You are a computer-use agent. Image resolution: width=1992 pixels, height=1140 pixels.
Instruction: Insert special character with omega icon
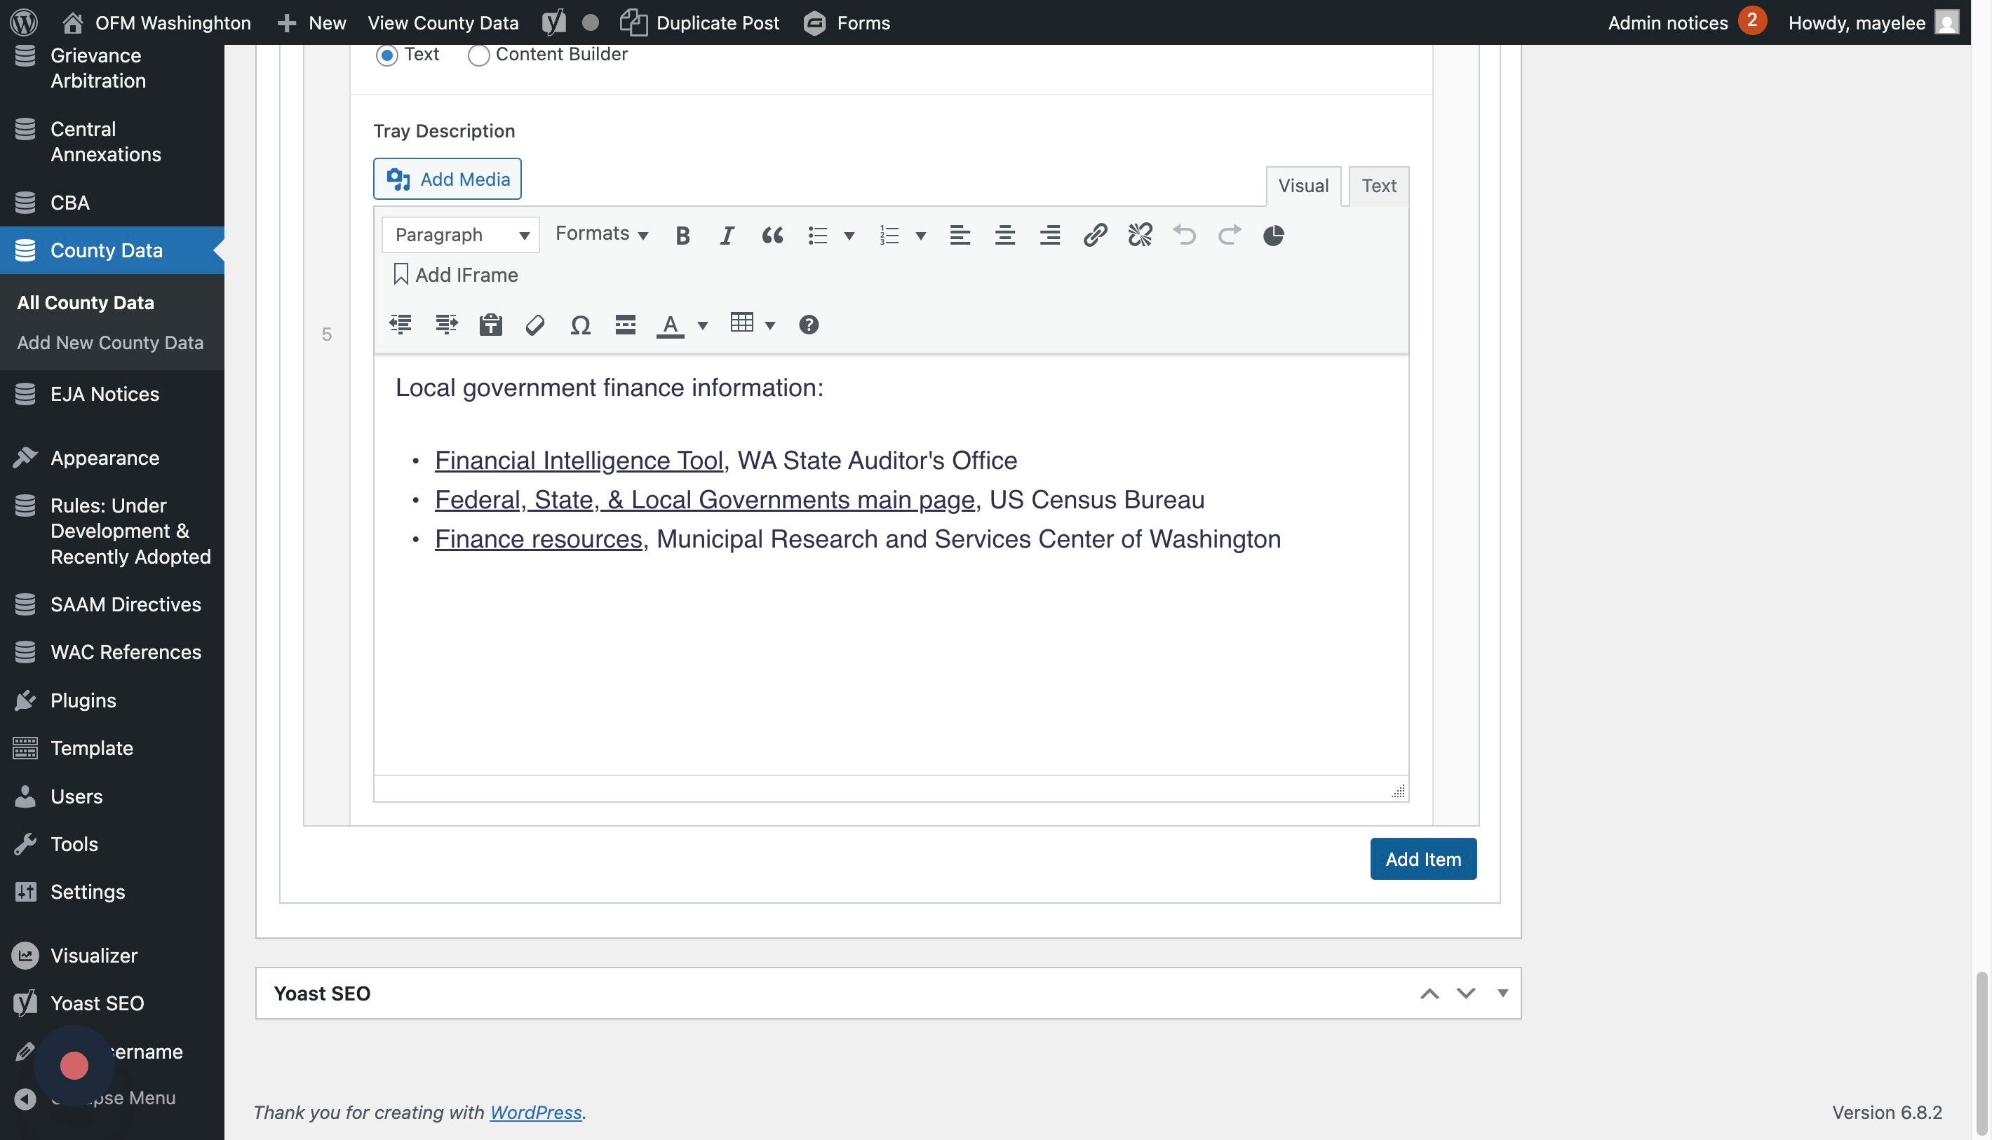(x=579, y=325)
